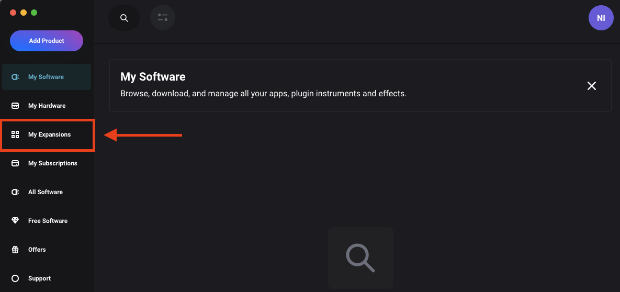Click the banner description about apps and plugins
The height and width of the screenshot is (292, 620).
263,94
